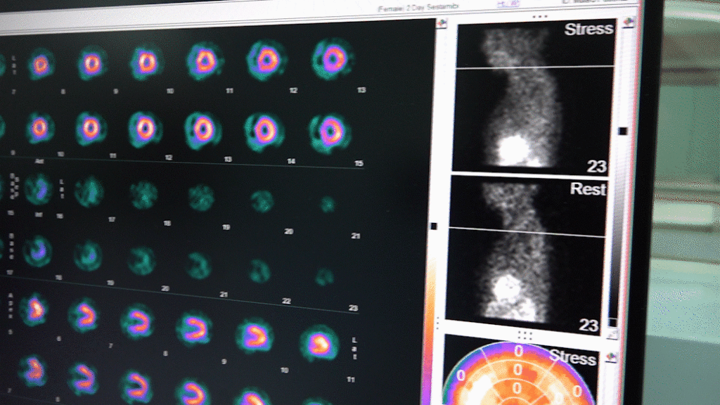The height and width of the screenshot is (405, 720).
Task: Click the orange-purple color scale bar
Action: click(x=430, y=330)
